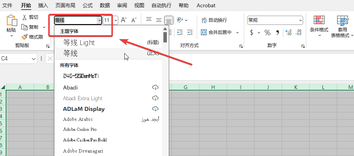
Task: Open Merge and Center dropdown arrow
Action: click(237, 32)
